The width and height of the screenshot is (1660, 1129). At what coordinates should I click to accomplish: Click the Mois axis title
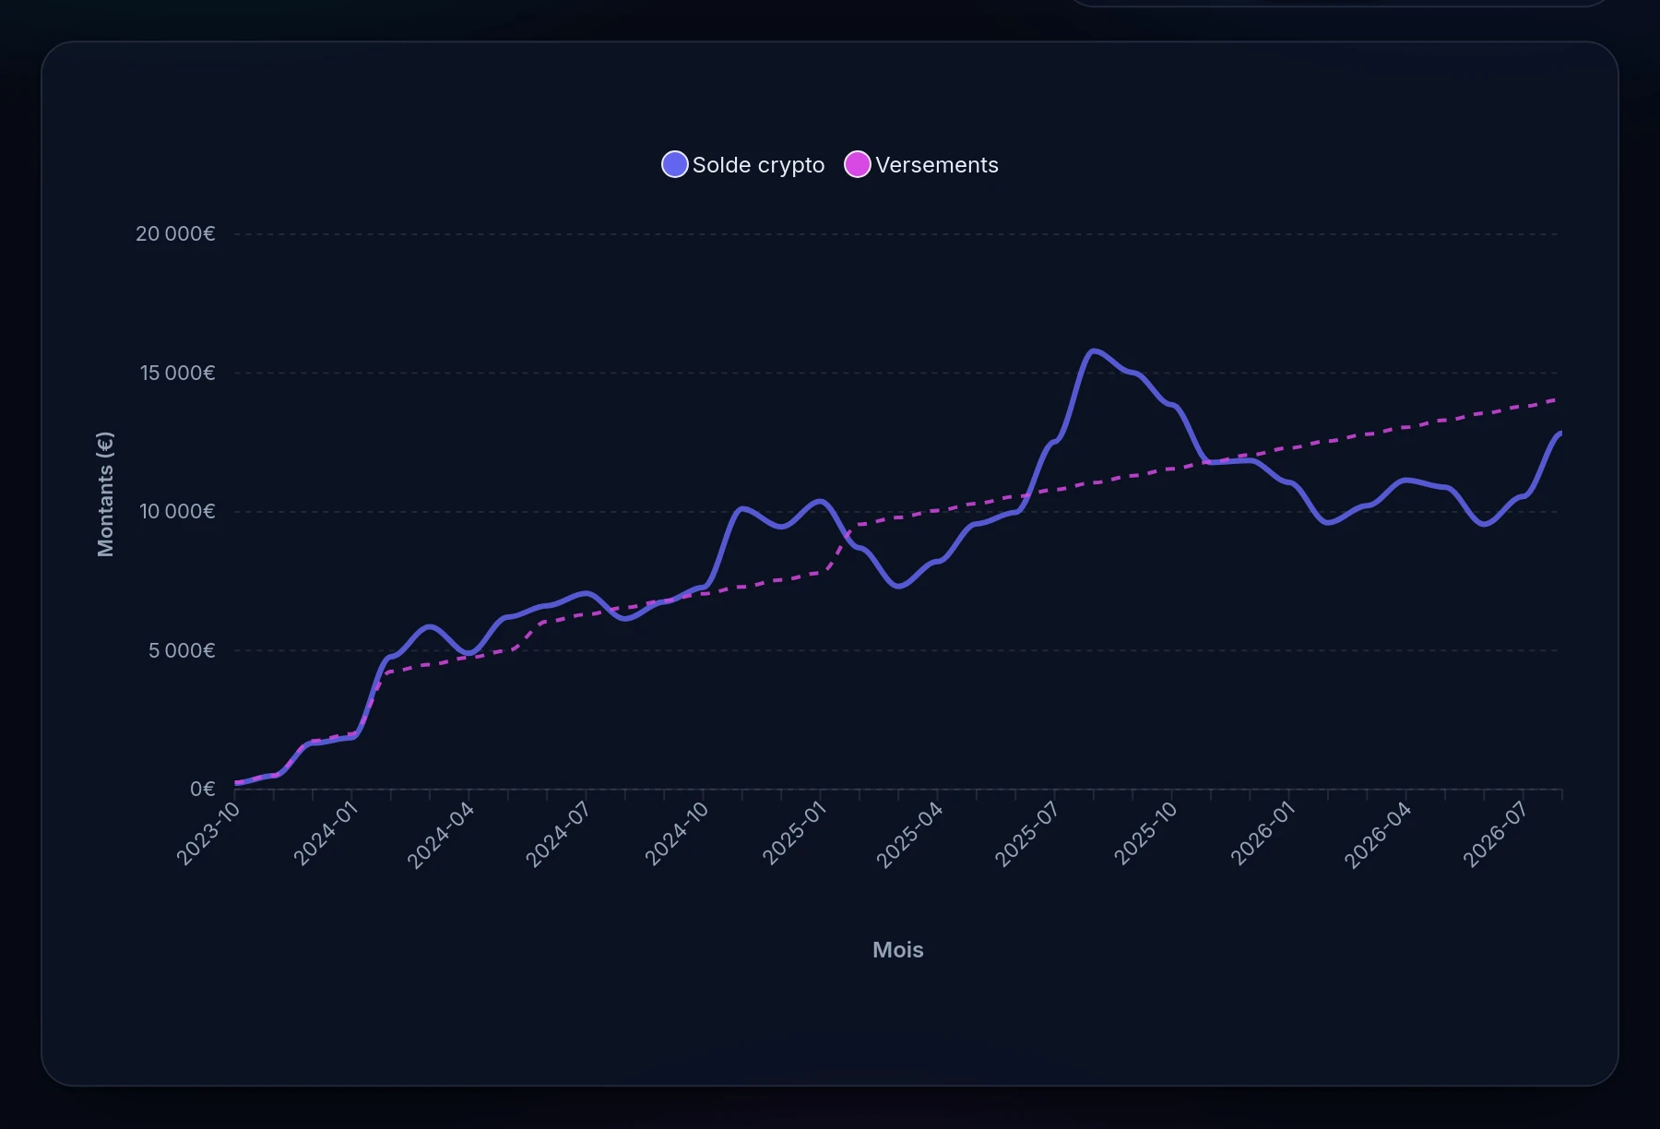click(x=898, y=950)
